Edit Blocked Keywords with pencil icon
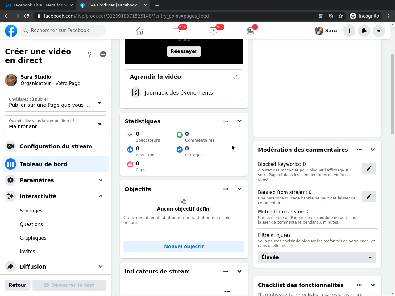 (369, 168)
